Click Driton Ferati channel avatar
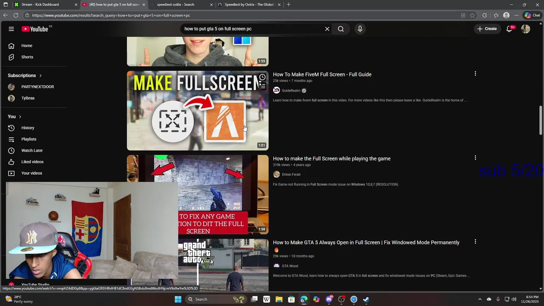This screenshot has height=306, width=544. point(276,175)
